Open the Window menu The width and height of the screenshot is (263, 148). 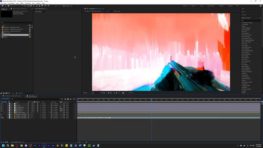(38, 3)
